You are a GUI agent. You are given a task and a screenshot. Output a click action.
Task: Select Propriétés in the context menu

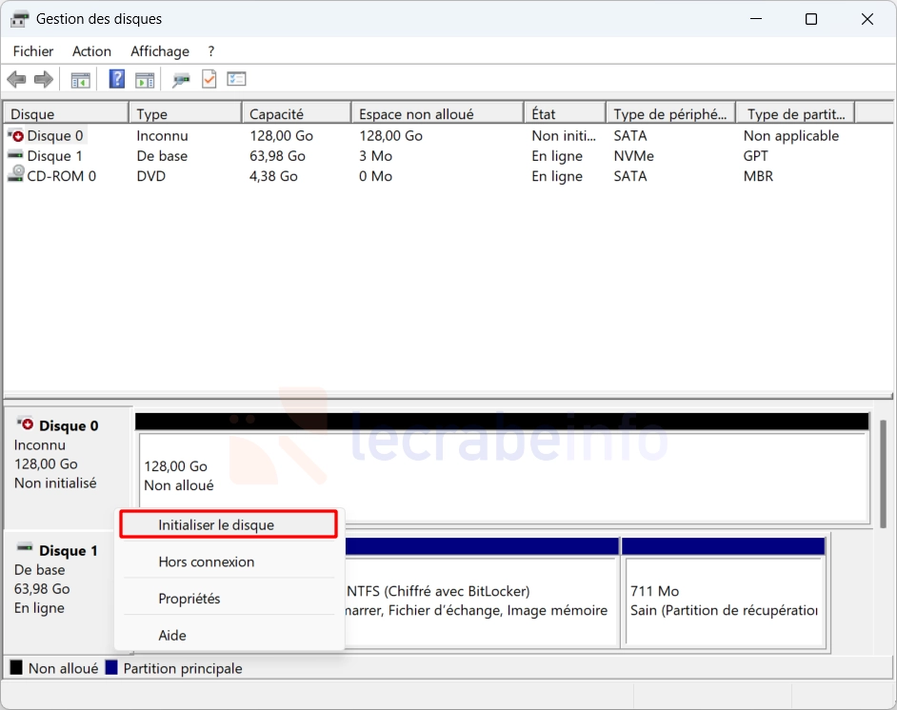coord(189,599)
